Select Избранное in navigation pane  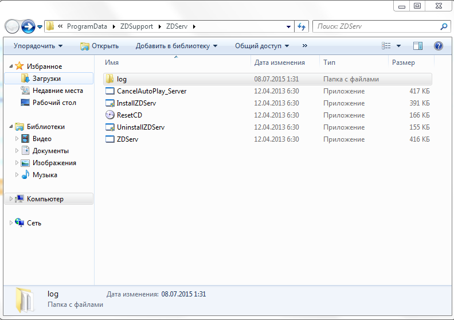tap(44, 67)
